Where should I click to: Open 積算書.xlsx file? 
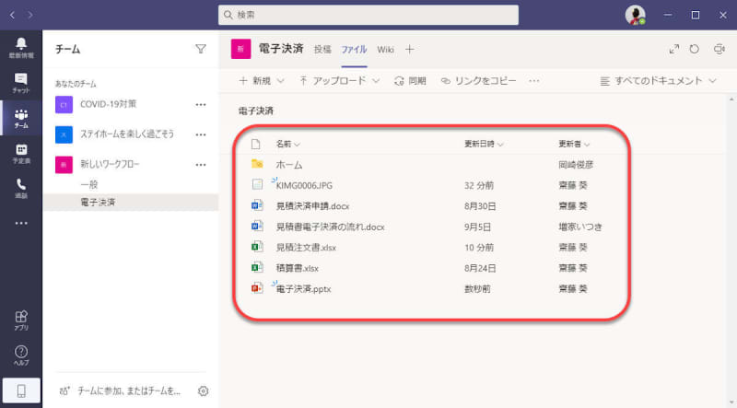coord(297,268)
